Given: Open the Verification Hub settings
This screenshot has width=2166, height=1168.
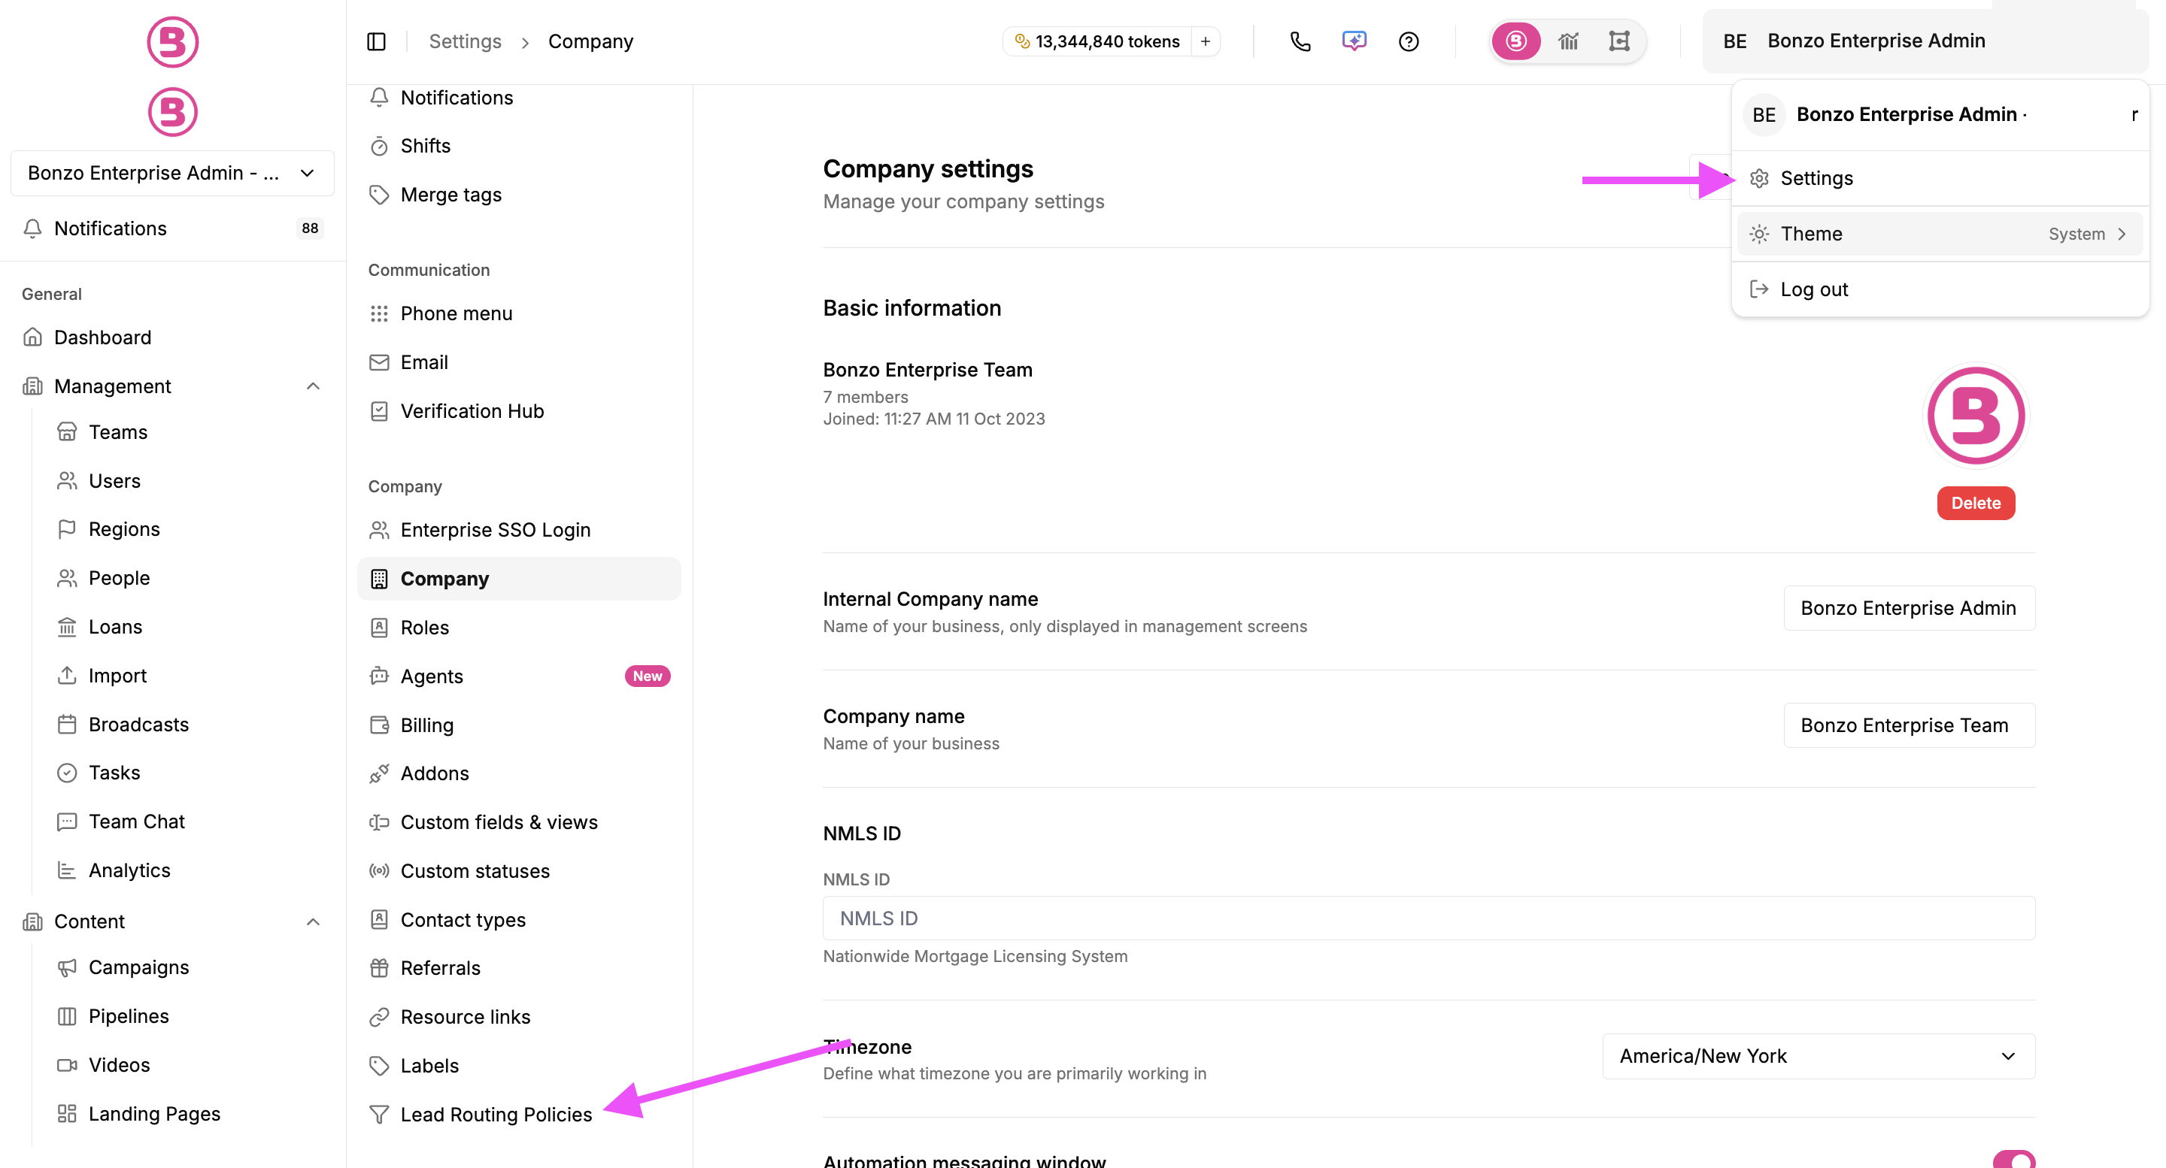Looking at the screenshot, I should (x=519, y=411).
